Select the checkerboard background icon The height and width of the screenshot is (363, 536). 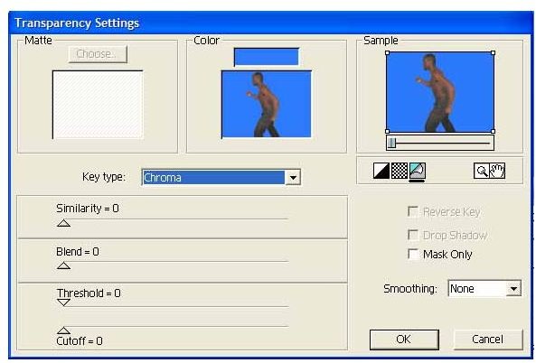(x=399, y=171)
